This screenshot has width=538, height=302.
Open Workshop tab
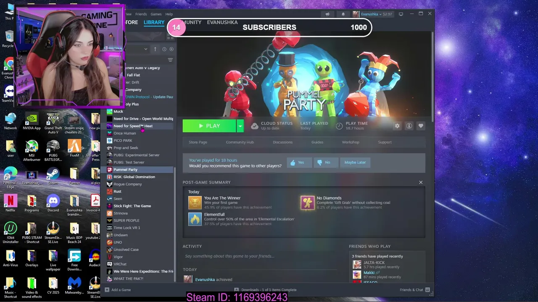click(x=351, y=142)
